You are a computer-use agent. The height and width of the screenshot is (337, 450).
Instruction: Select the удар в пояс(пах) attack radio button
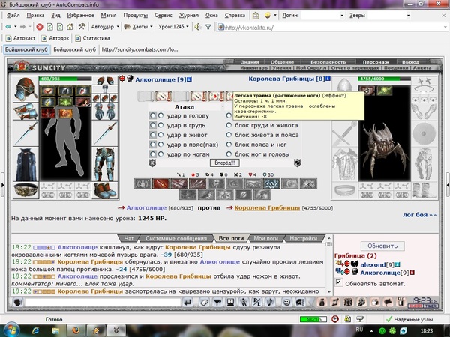tap(160, 145)
